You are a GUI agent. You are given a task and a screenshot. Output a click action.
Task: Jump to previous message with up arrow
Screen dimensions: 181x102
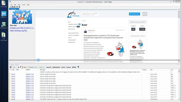19,67
